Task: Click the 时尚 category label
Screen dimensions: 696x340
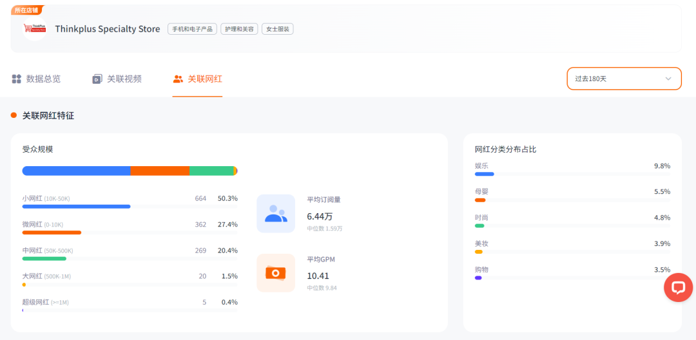Action: pyautogui.click(x=481, y=218)
